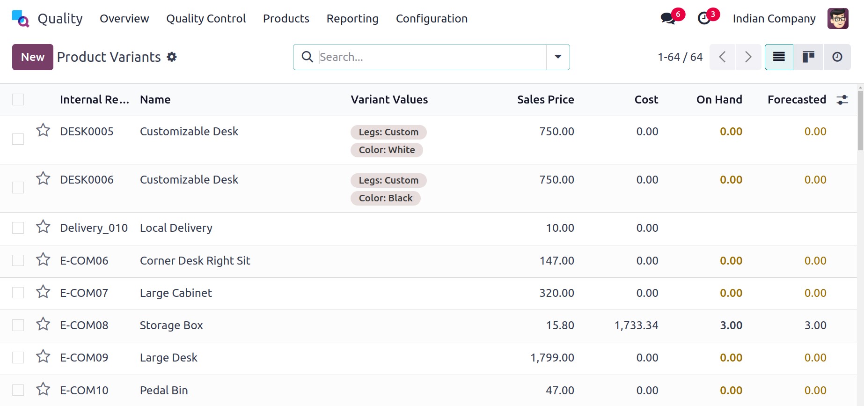Check the Large Cabinet row checkbox
Image resolution: width=864 pixels, height=406 pixels.
pos(18,293)
